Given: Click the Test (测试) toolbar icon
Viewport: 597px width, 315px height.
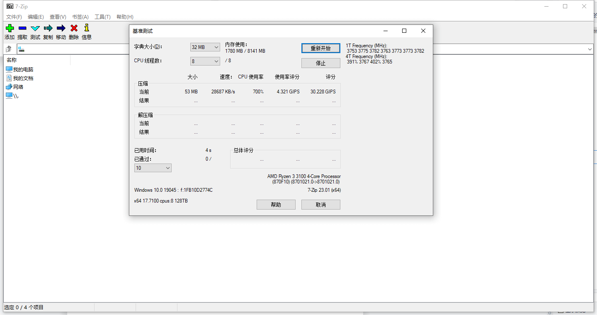Looking at the screenshot, I should click(x=35, y=28).
